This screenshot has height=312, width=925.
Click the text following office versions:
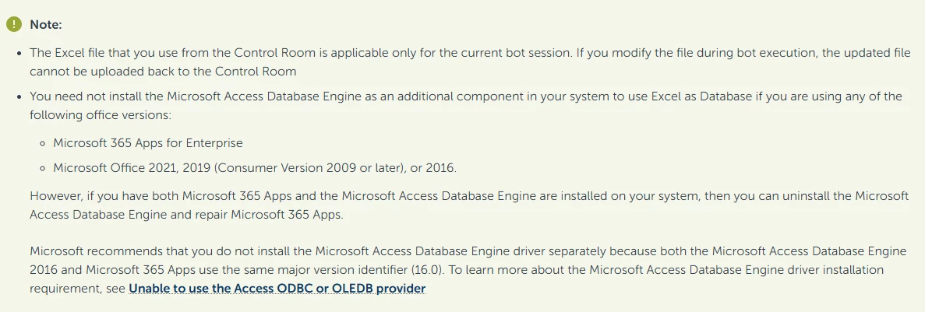pos(101,115)
